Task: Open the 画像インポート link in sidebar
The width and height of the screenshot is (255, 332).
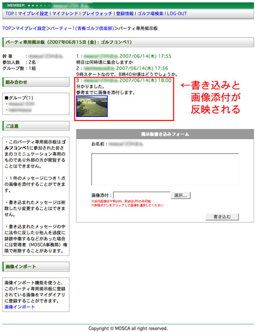Action: (19, 307)
